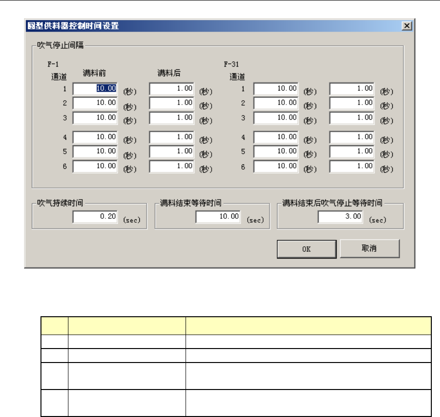Select F-31 channel 3 1.00 field
440x417 pixels.
pyautogui.click(x=352, y=118)
